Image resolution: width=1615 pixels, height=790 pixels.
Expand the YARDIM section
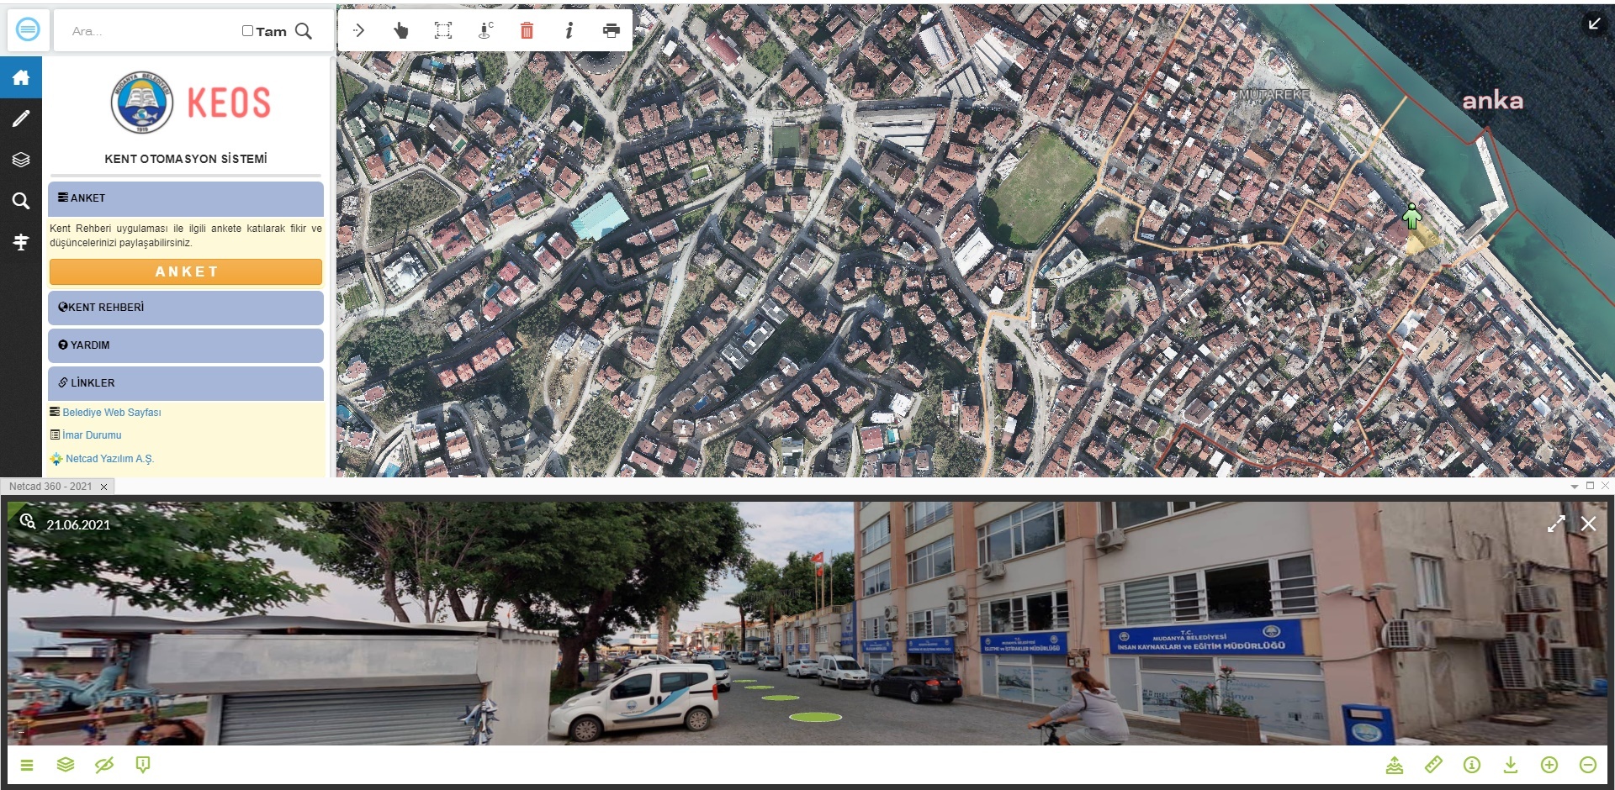pos(185,345)
